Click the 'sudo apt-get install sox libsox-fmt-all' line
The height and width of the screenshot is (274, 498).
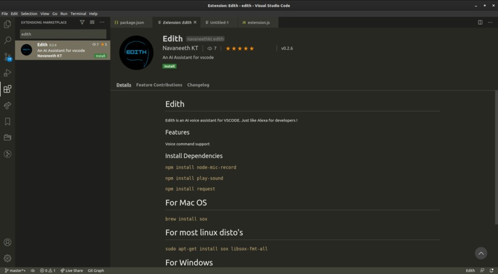(x=216, y=249)
